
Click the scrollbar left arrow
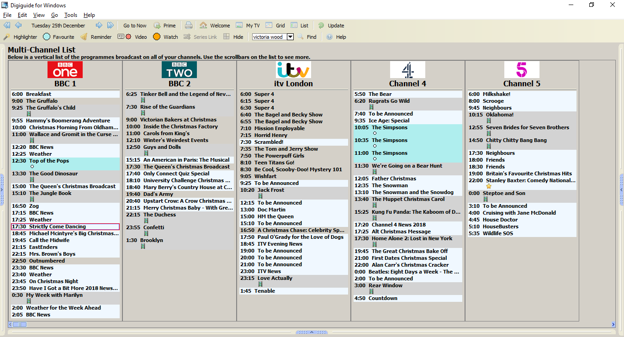pos(10,324)
